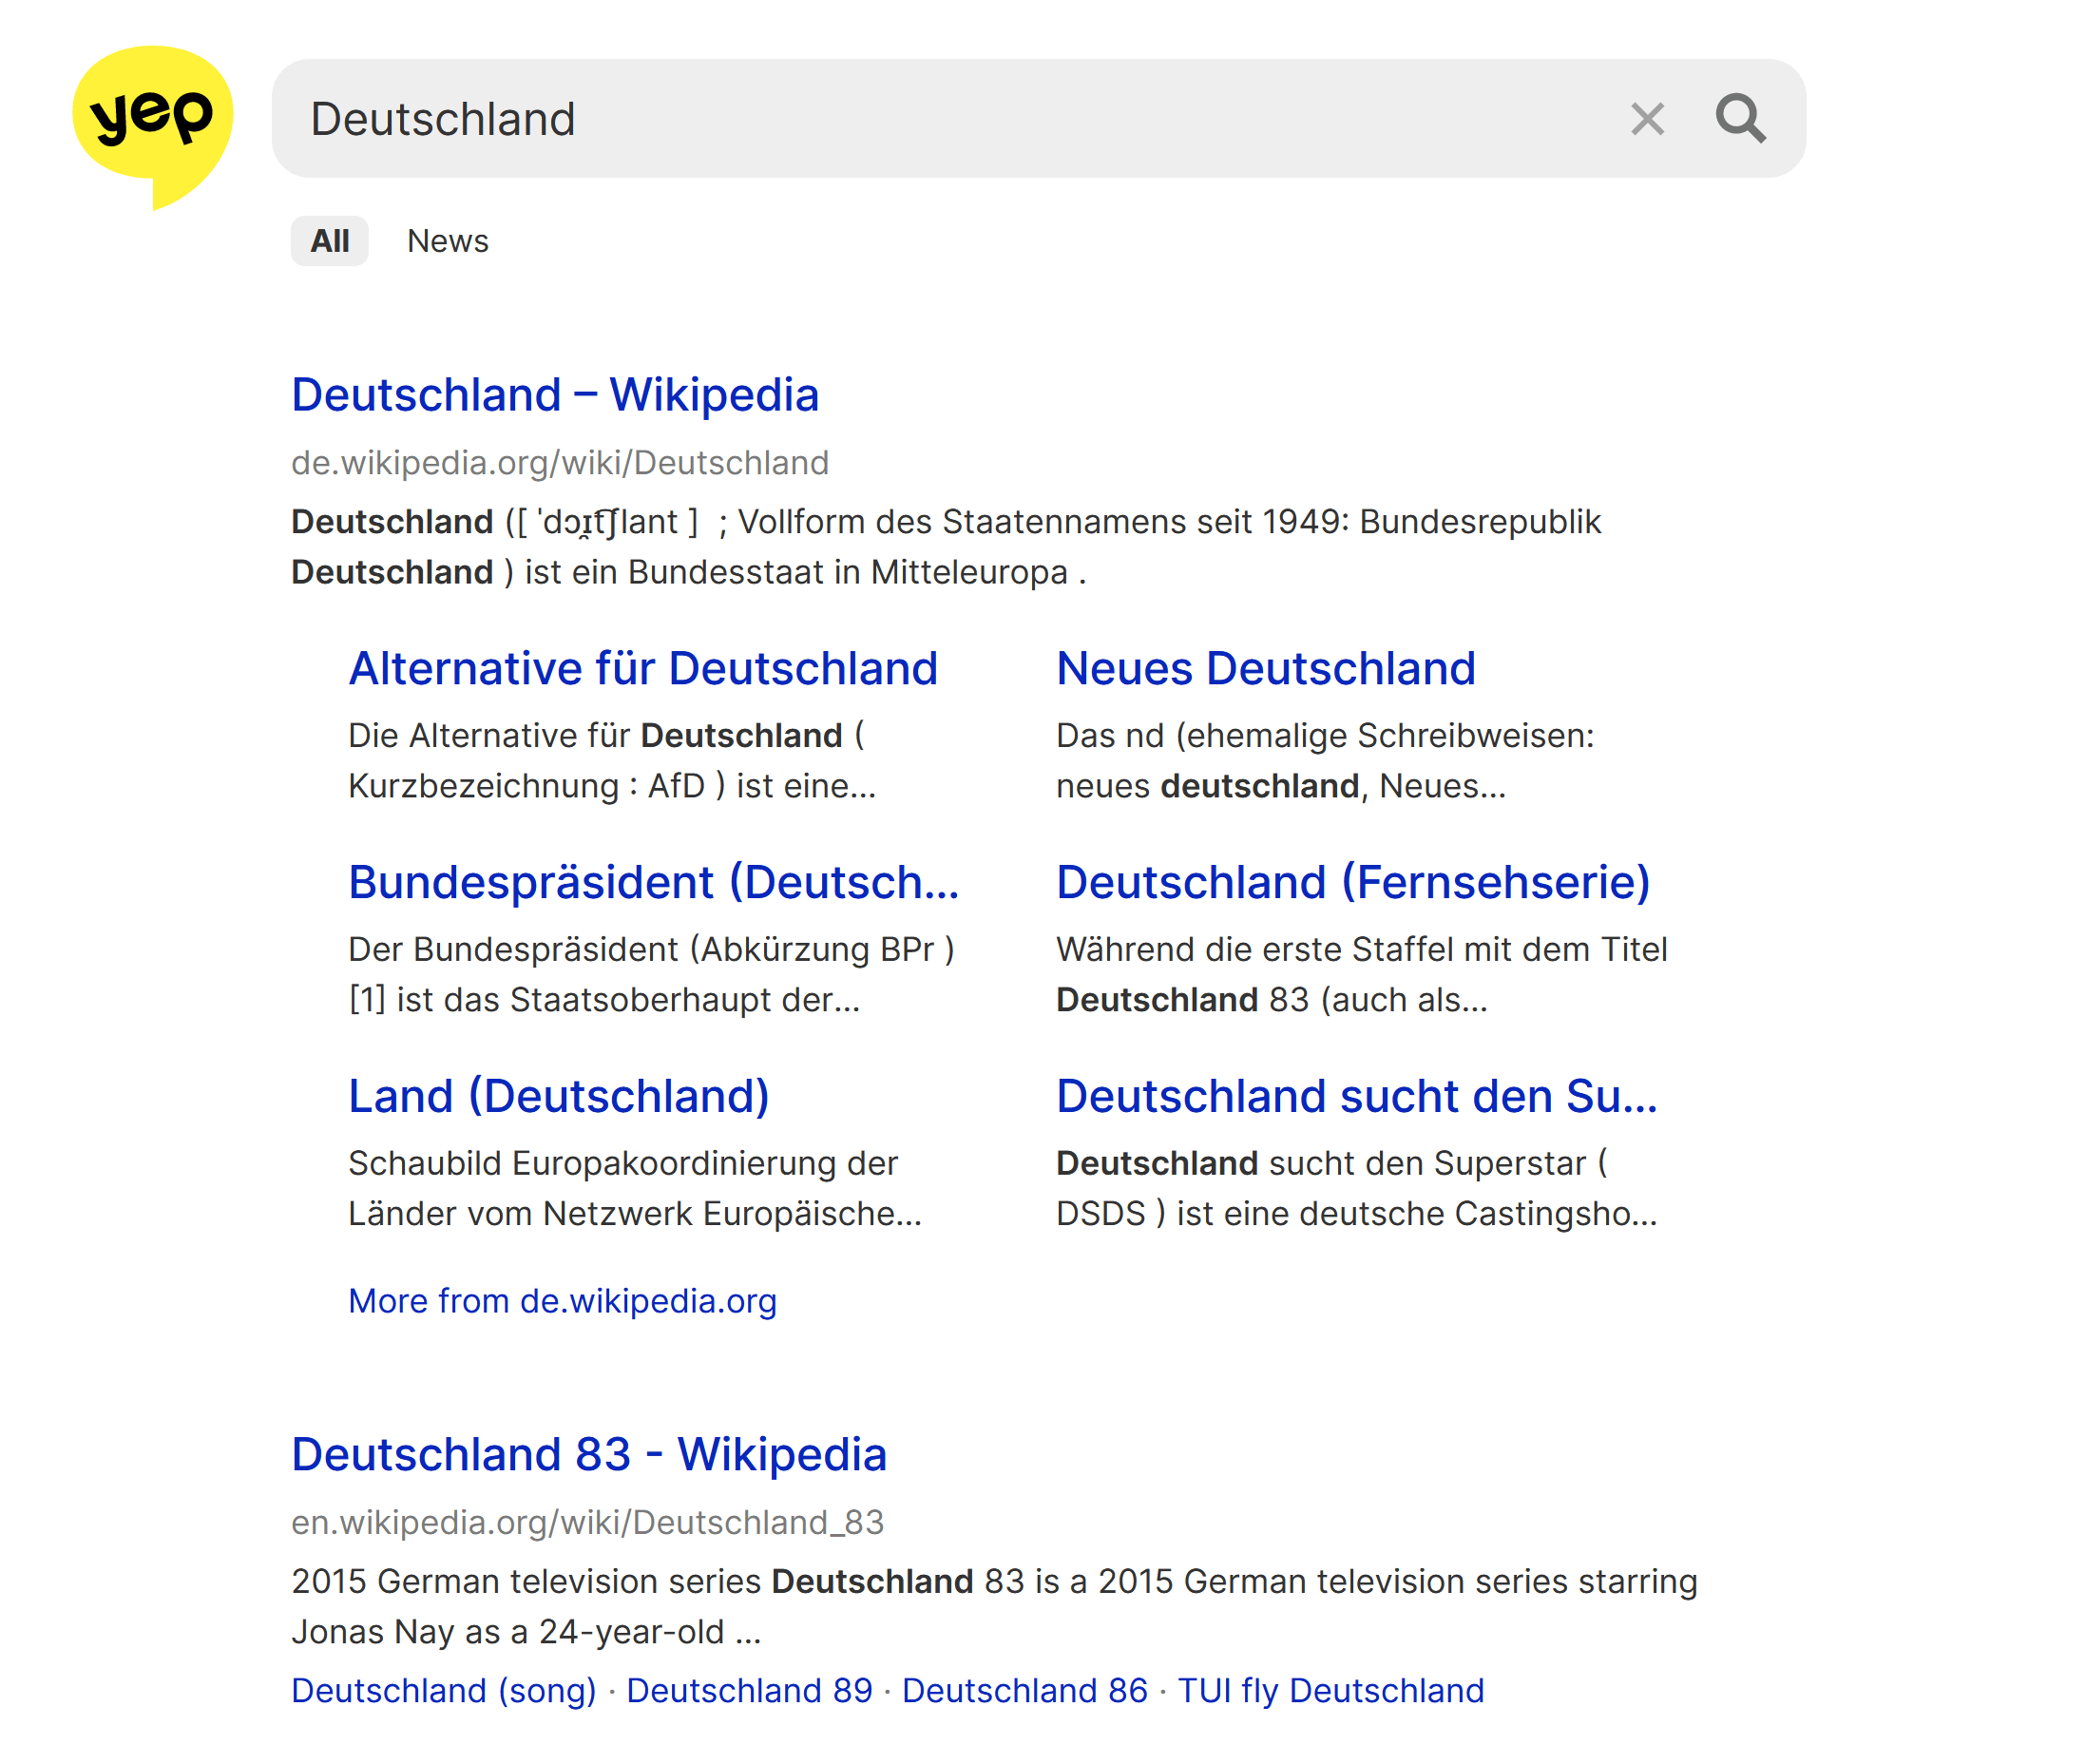Follow the Deutschland (song) link

(443, 1690)
